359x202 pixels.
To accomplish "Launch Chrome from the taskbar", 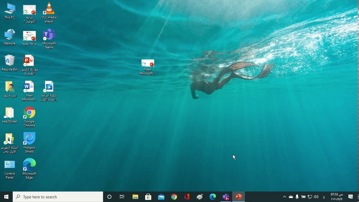I will (174, 197).
